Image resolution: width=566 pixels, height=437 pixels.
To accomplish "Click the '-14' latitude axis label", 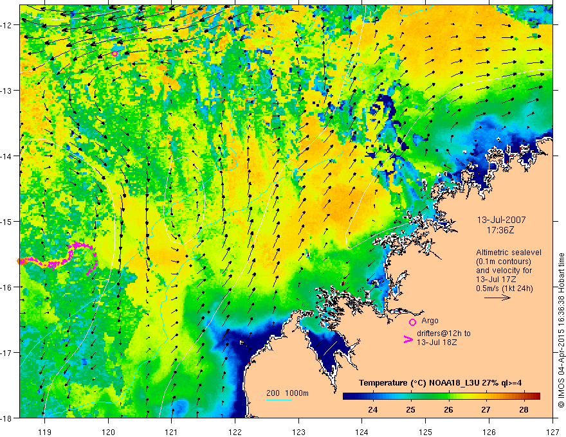I will coord(7,156).
